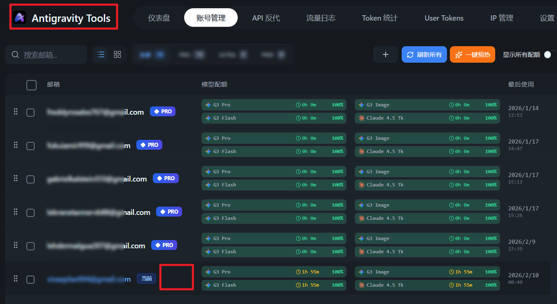Toggle the 显示所有配额 switch

(547, 54)
